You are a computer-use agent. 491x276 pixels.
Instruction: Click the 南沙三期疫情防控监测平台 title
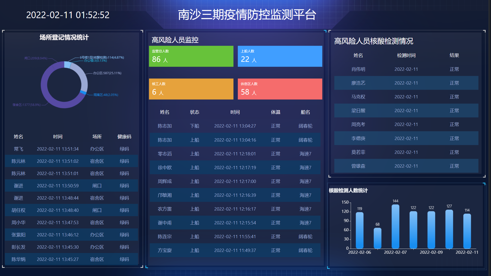(247, 15)
